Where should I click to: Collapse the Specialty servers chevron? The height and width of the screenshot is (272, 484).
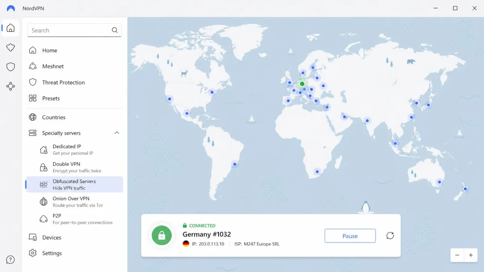pyautogui.click(x=117, y=133)
